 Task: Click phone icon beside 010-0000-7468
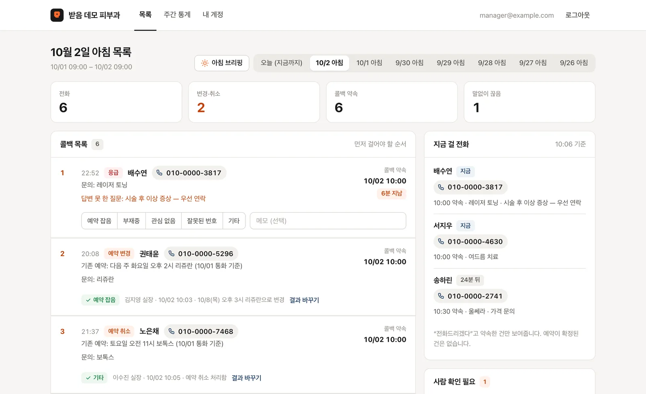click(x=172, y=331)
